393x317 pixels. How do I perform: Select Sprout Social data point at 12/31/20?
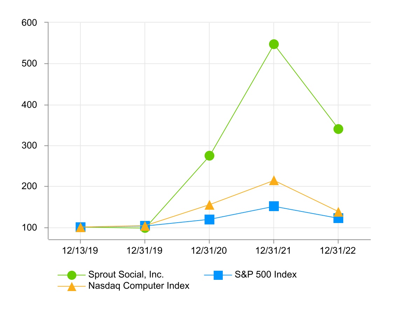pyautogui.click(x=209, y=156)
